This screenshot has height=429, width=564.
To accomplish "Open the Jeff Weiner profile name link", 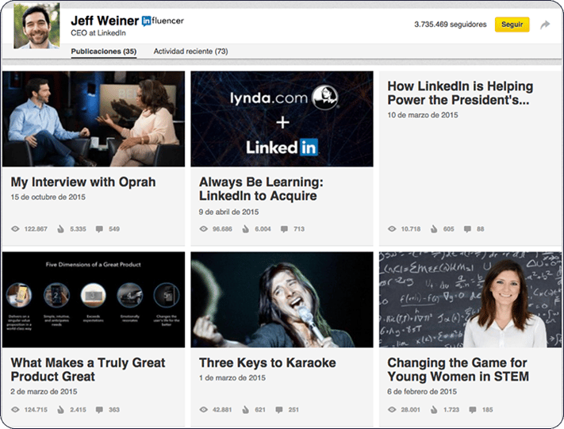I will (x=105, y=21).
